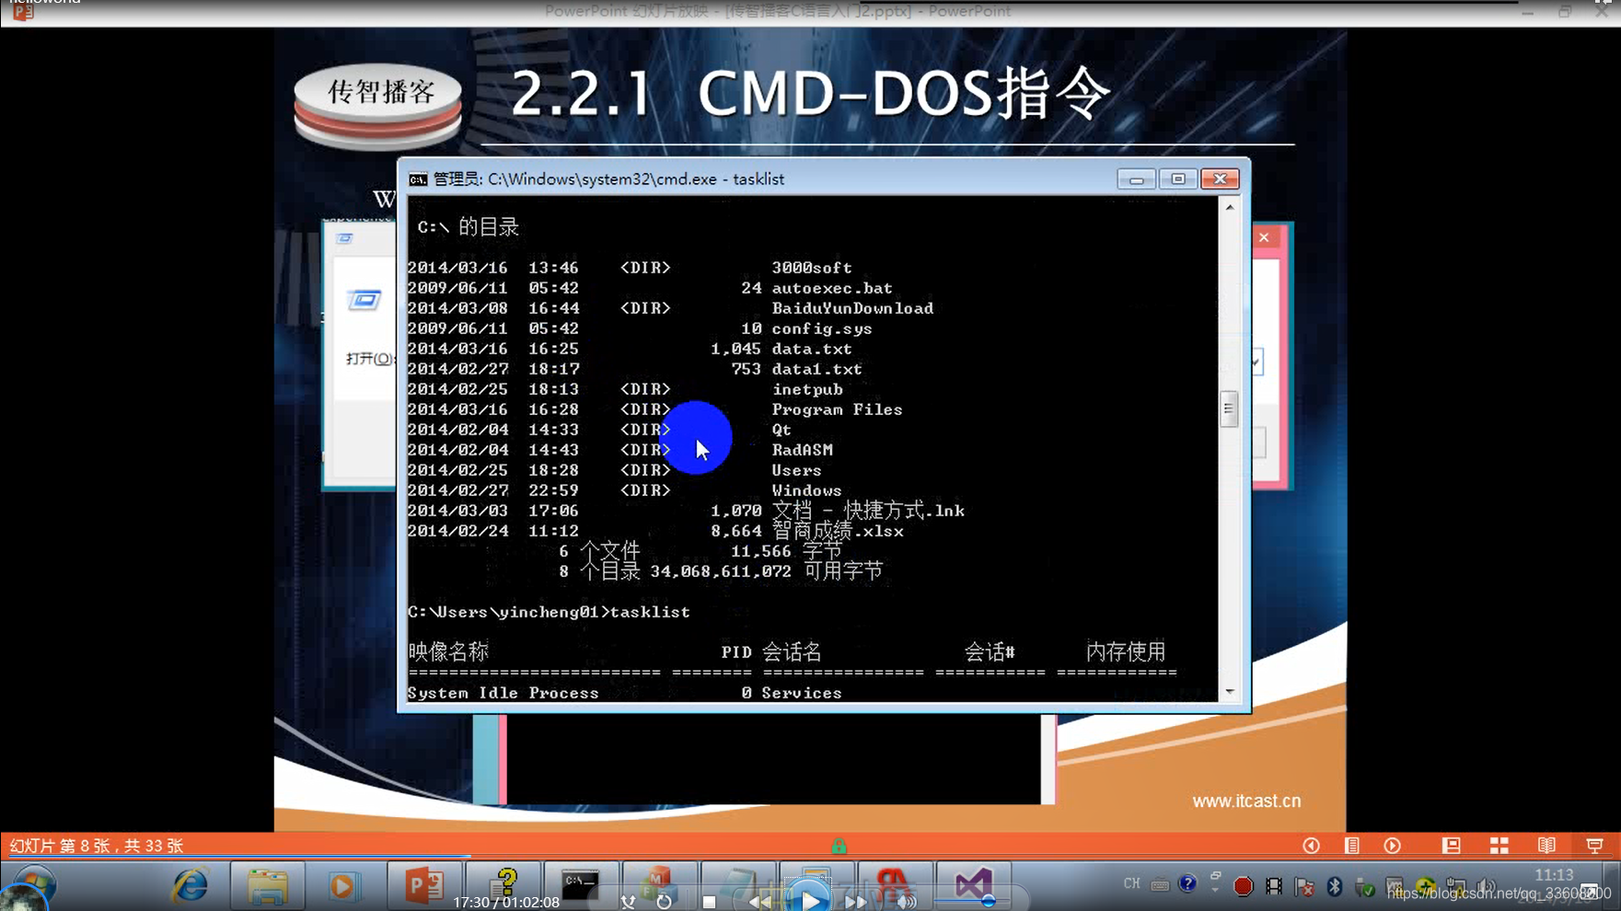Viewport: 1621px width, 911px height.
Task: Click the Bluetooth tray icon
Action: [1334, 886]
